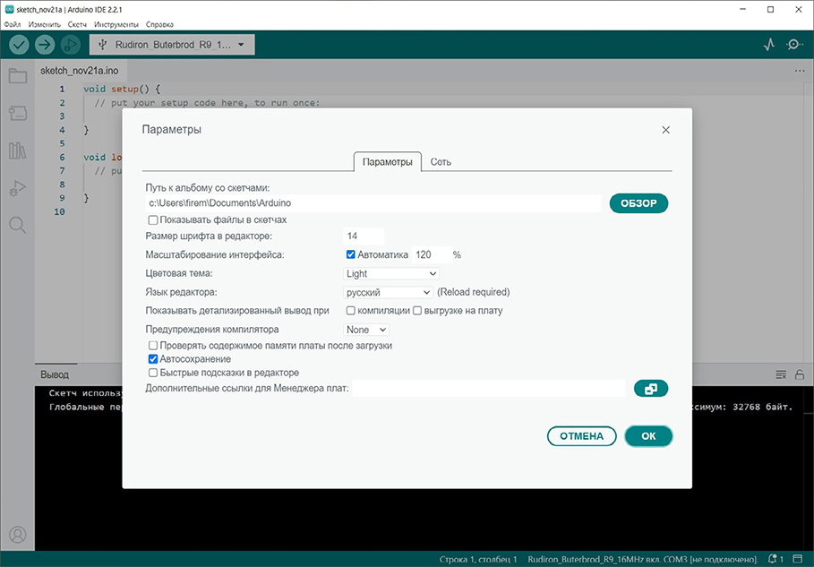Screen dimensions: 814x567
Task: Click line number 10 in editor gutter
Action: point(59,211)
